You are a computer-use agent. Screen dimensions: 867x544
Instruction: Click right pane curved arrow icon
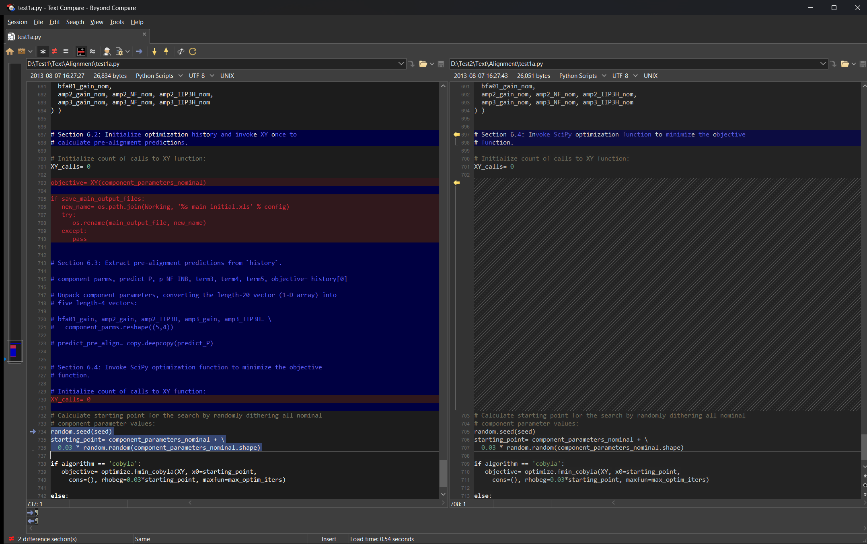pos(833,64)
